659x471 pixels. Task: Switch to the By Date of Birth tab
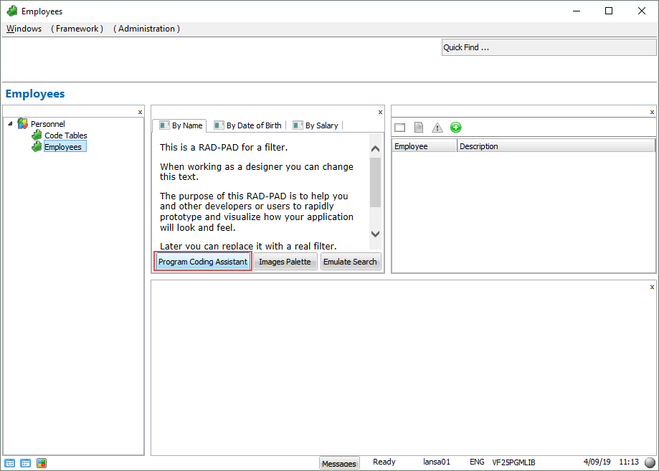[x=247, y=125]
